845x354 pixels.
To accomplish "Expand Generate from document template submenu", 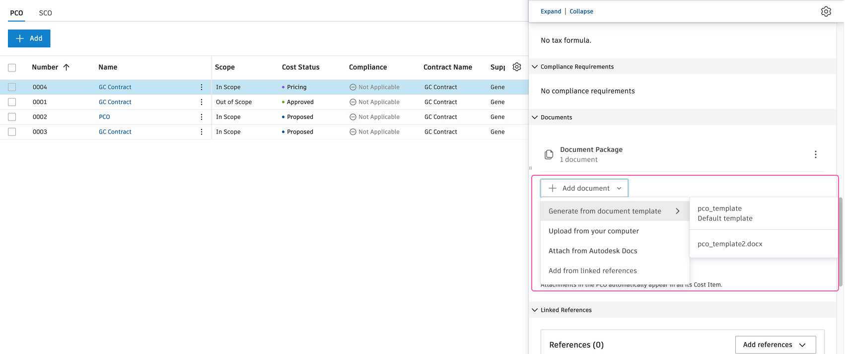I will 615,211.
